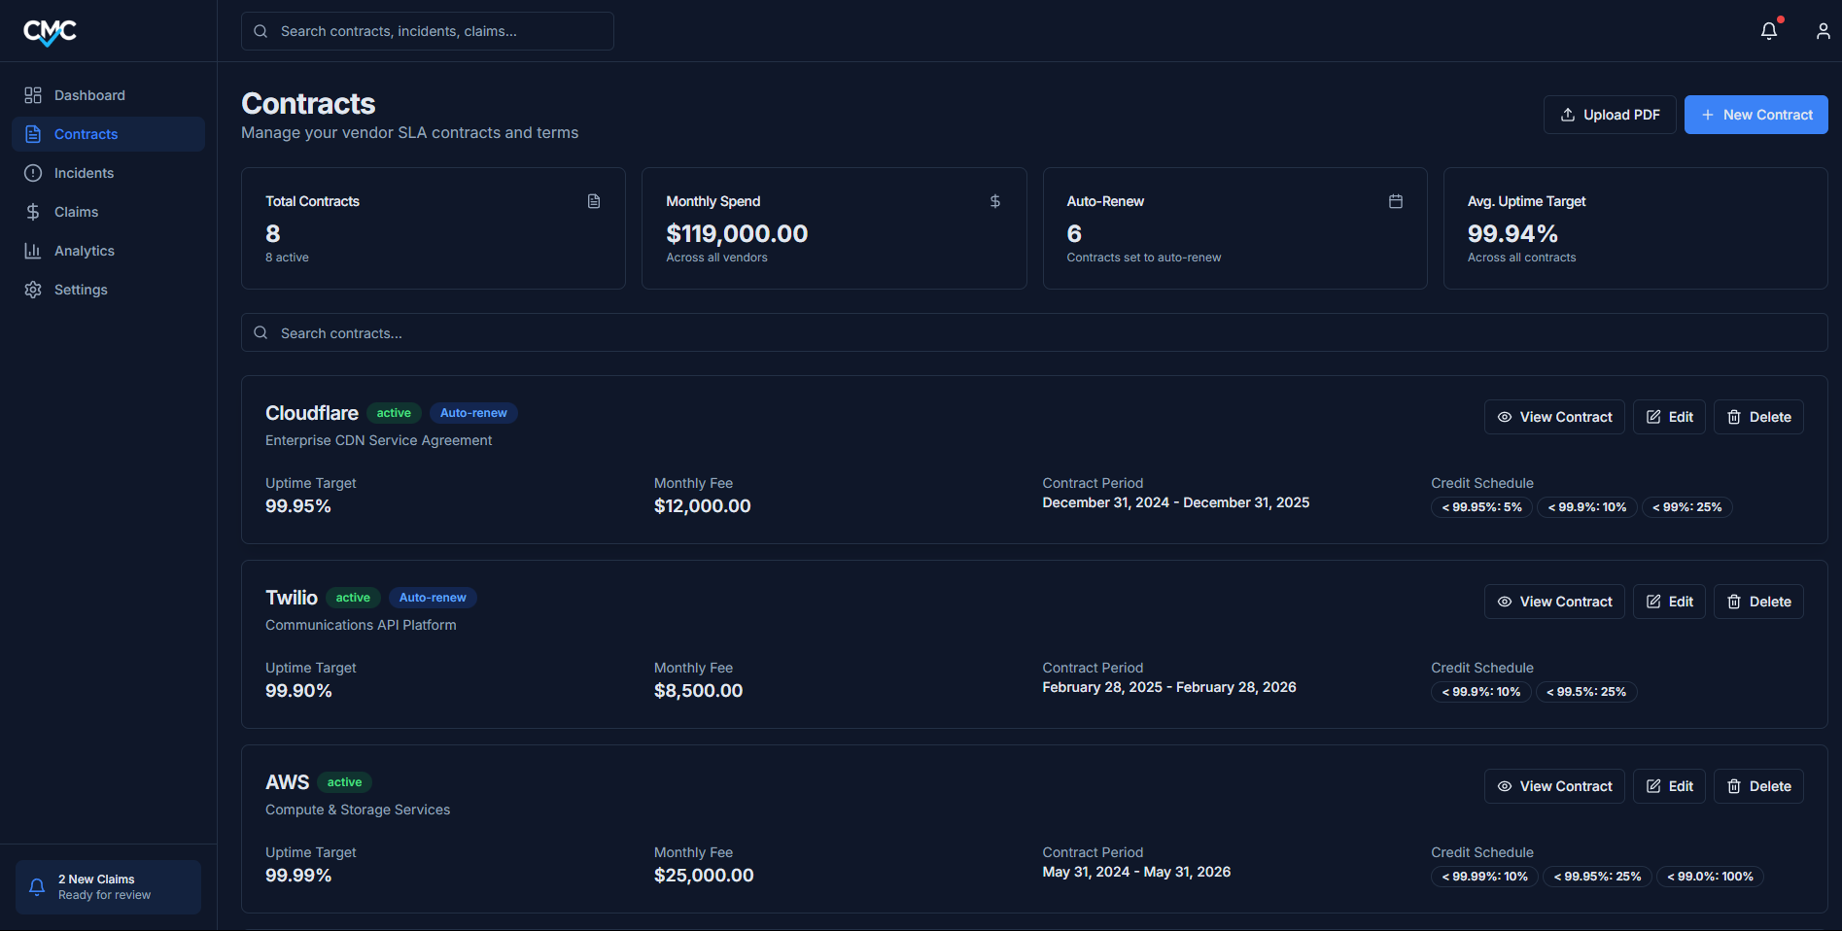Open the Incidents page
Screen dimensions: 1842x931
pyautogui.click(x=84, y=173)
